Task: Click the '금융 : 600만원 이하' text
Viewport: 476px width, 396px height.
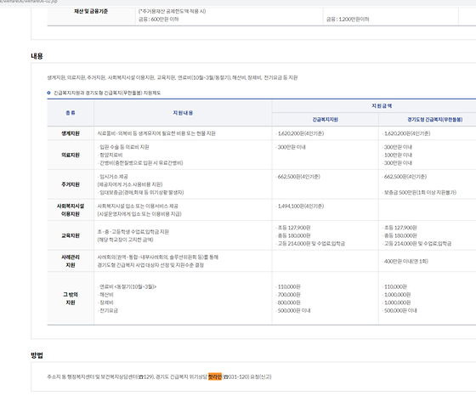Action: pyautogui.click(x=158, y=19)
